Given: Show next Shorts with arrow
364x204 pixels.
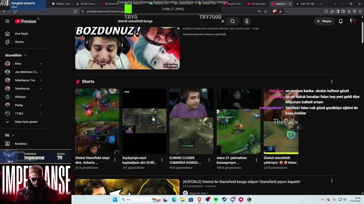Looking at the screenshot, I should point(298,127).
